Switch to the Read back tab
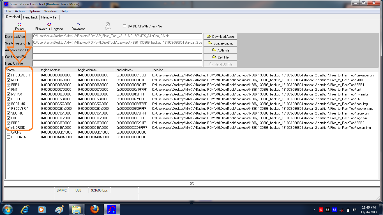Image resolution: width=383 pixels, height=215 pixels. coord(30,17)
